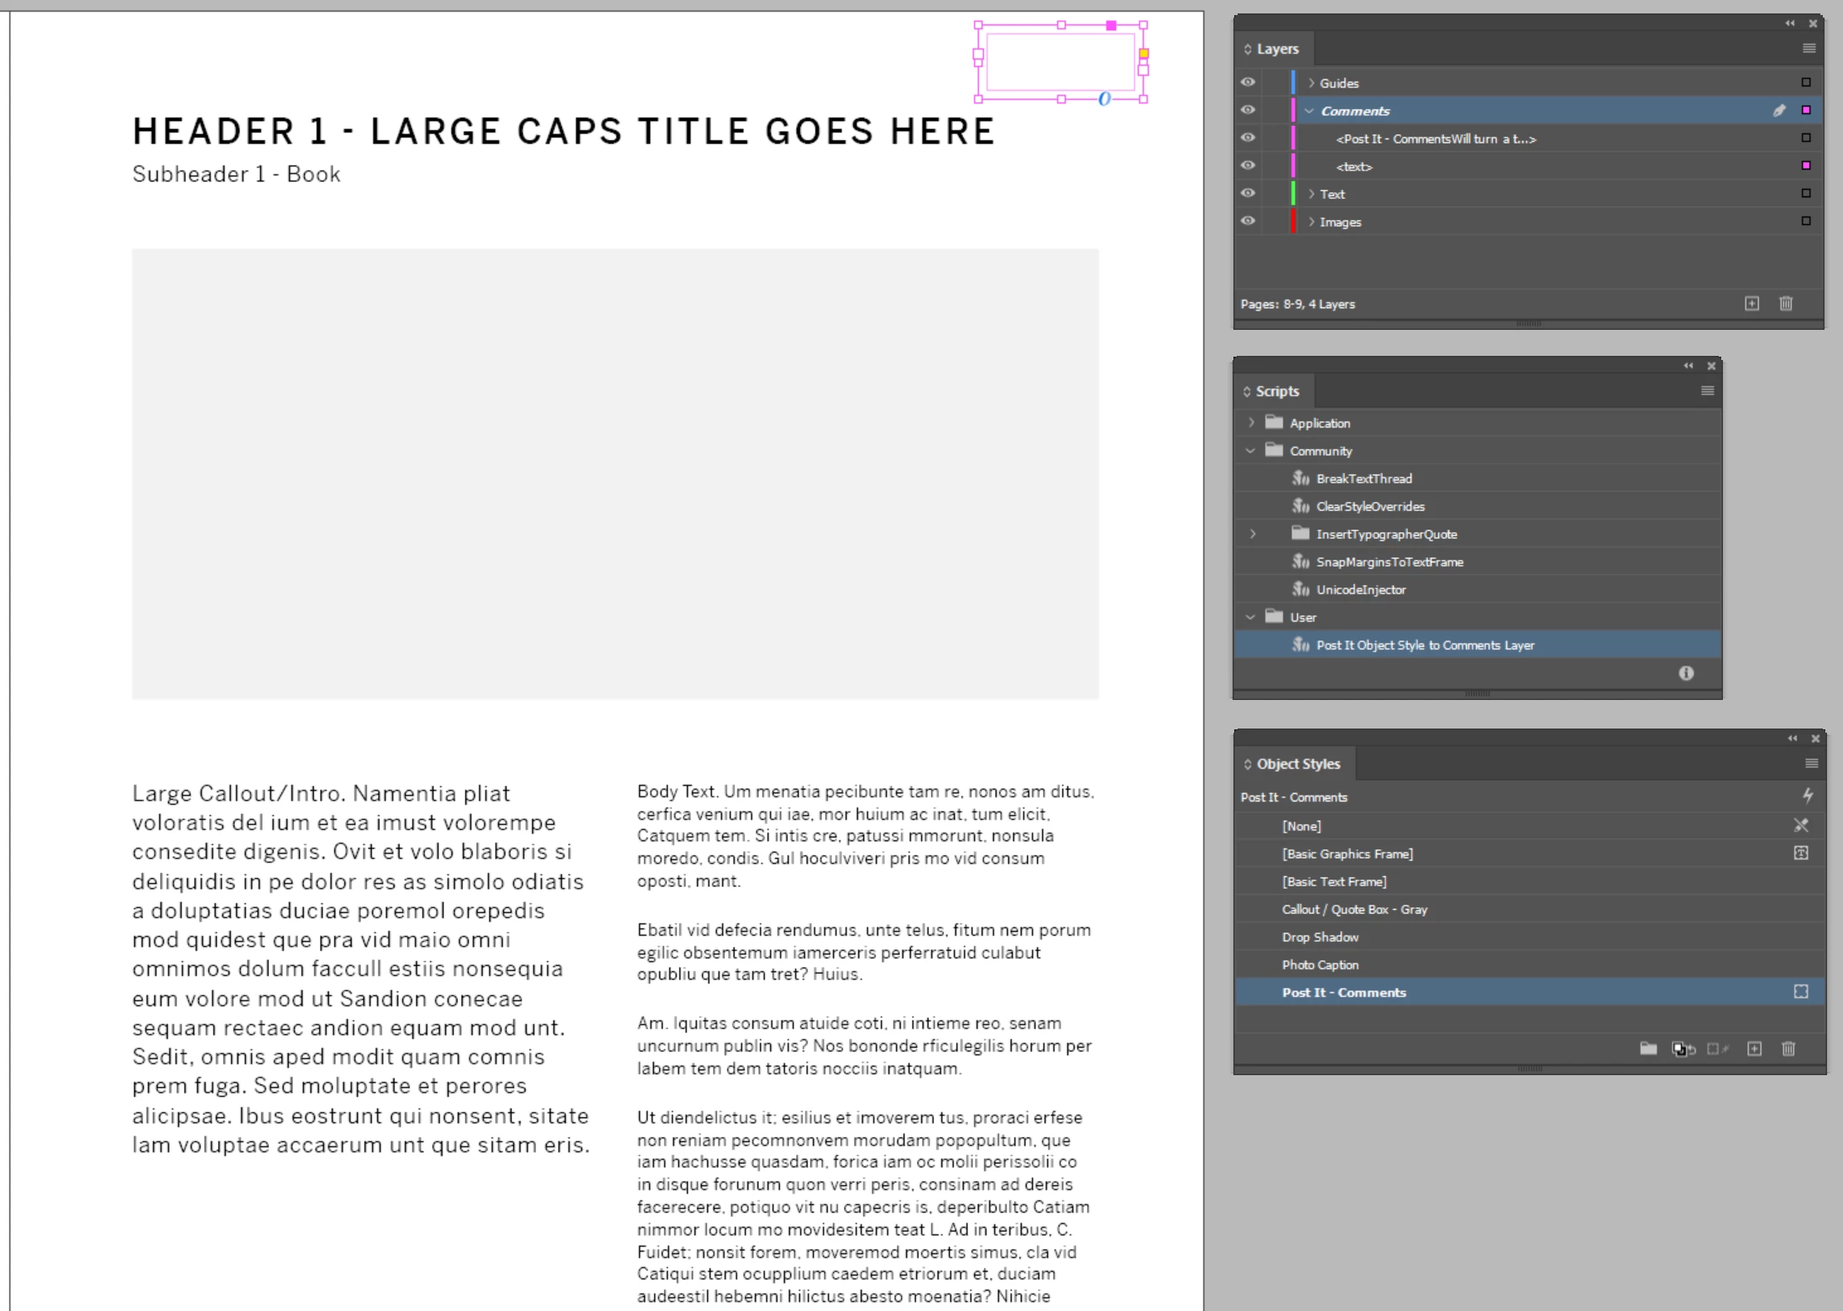This screenshot has width=1843, height=1311.
Task: Expand the InsertTypographerQuote folder
Action: pos(1253,534)
